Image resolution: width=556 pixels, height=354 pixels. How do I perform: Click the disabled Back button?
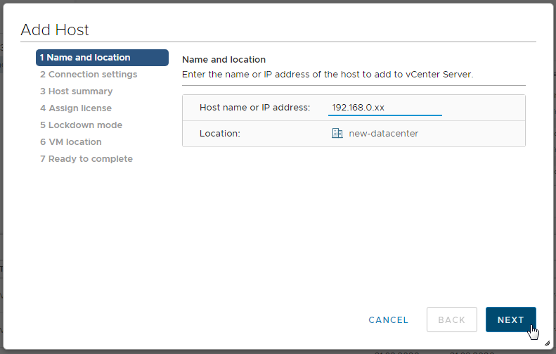pos(451,320)
